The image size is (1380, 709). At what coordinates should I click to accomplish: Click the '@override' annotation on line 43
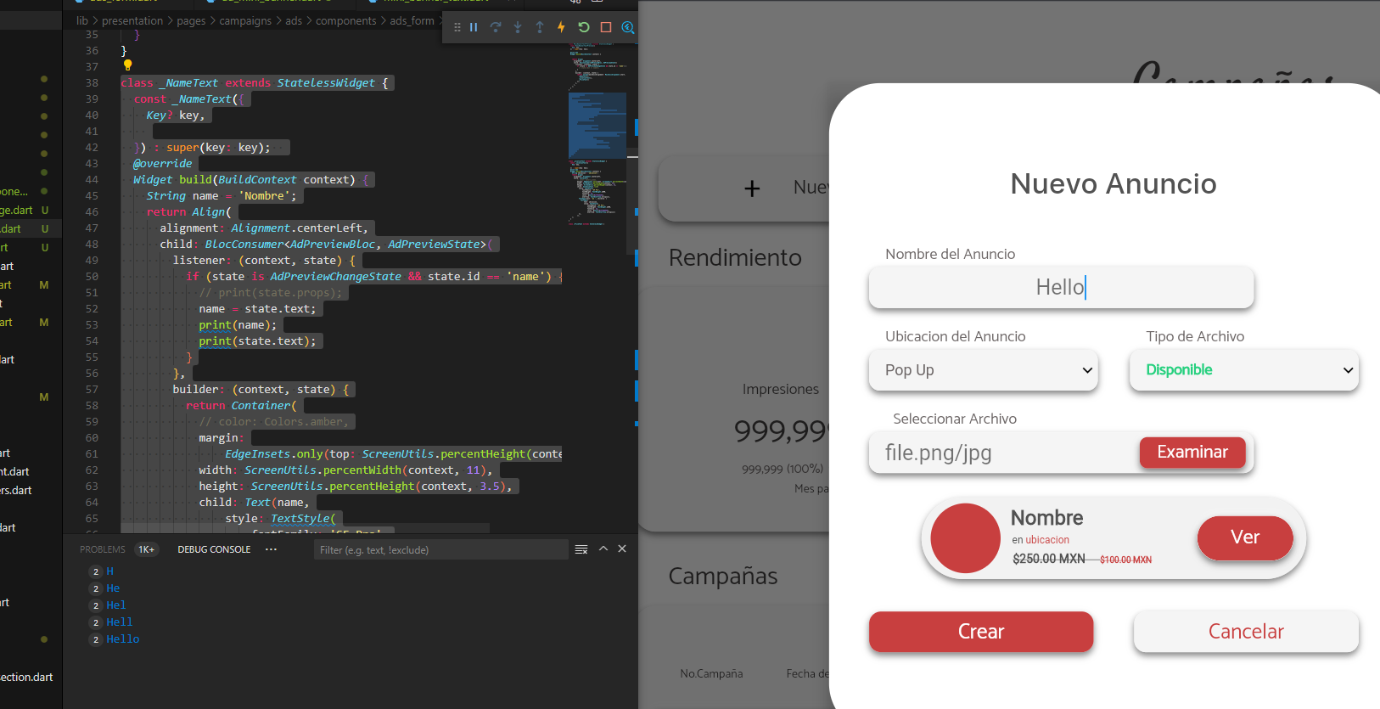coord(162,164)
